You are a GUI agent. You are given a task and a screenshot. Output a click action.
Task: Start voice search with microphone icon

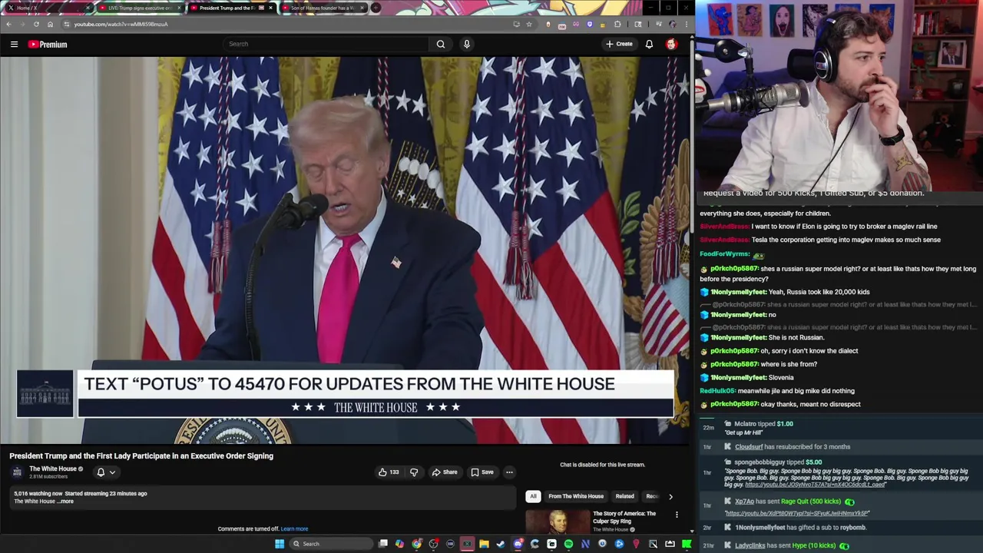pyautogui.click(x=466, y=44)
